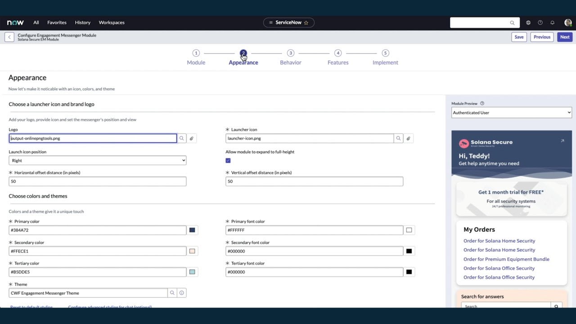Open the Secondary font color swatch
This screenshot has height=324, width=576.
409,251
